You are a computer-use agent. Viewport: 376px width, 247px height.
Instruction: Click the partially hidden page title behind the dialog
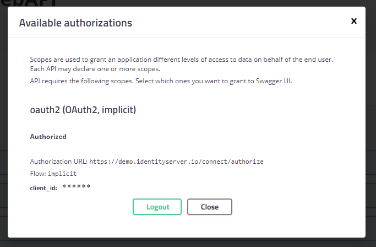pos(33,3)
